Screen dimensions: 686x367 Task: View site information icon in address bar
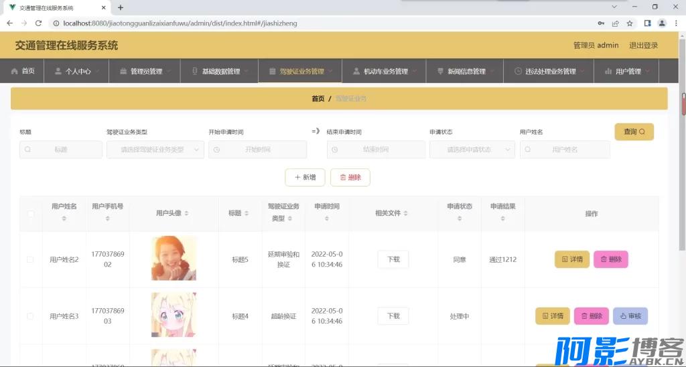pos(56,23)
